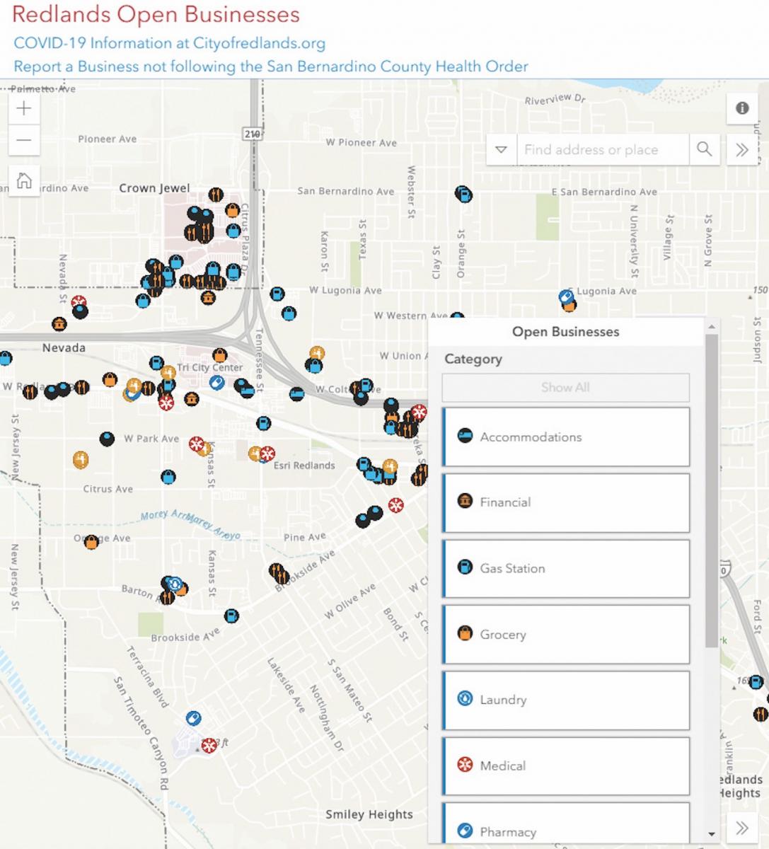The height and width of the screenshot is (849, 769).
Task: Select medical marker below the southern pharmacy marker
Action: 209,745
